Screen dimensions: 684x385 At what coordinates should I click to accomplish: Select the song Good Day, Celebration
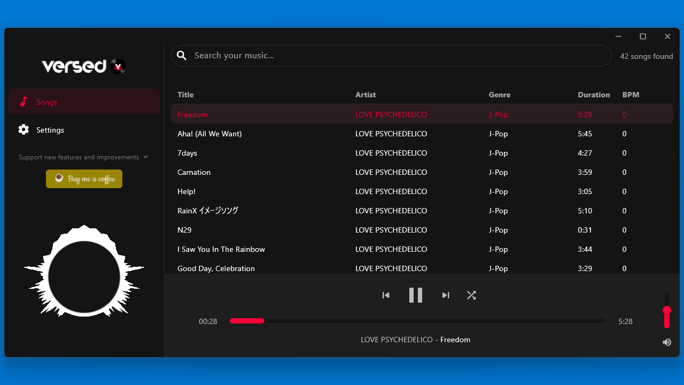pyautogui.click(x=422, y=267)
